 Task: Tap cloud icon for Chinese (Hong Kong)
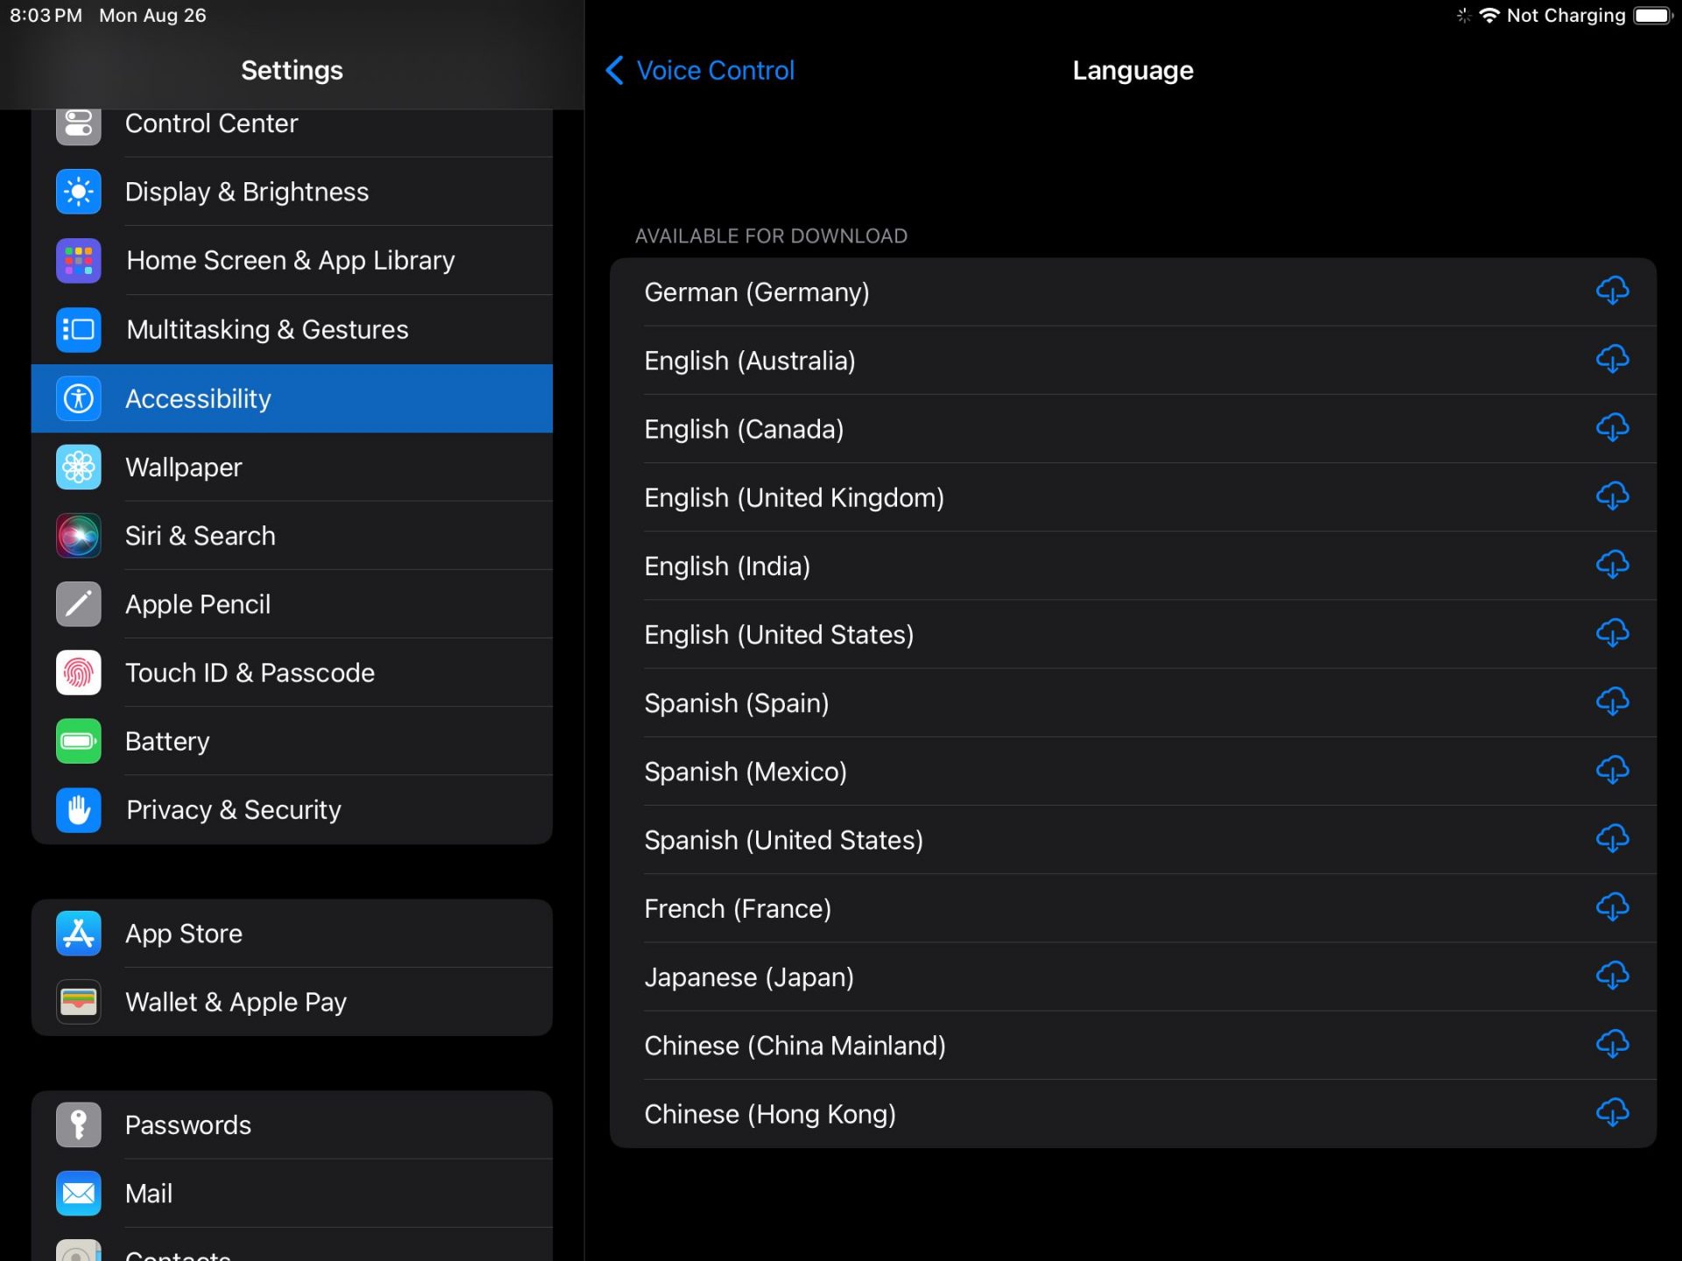pos(1611,1113)
